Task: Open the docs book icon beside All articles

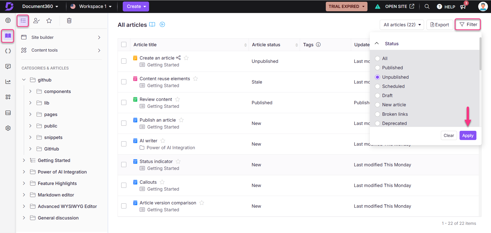Action: pyautogui.click(x=152, y=25)
